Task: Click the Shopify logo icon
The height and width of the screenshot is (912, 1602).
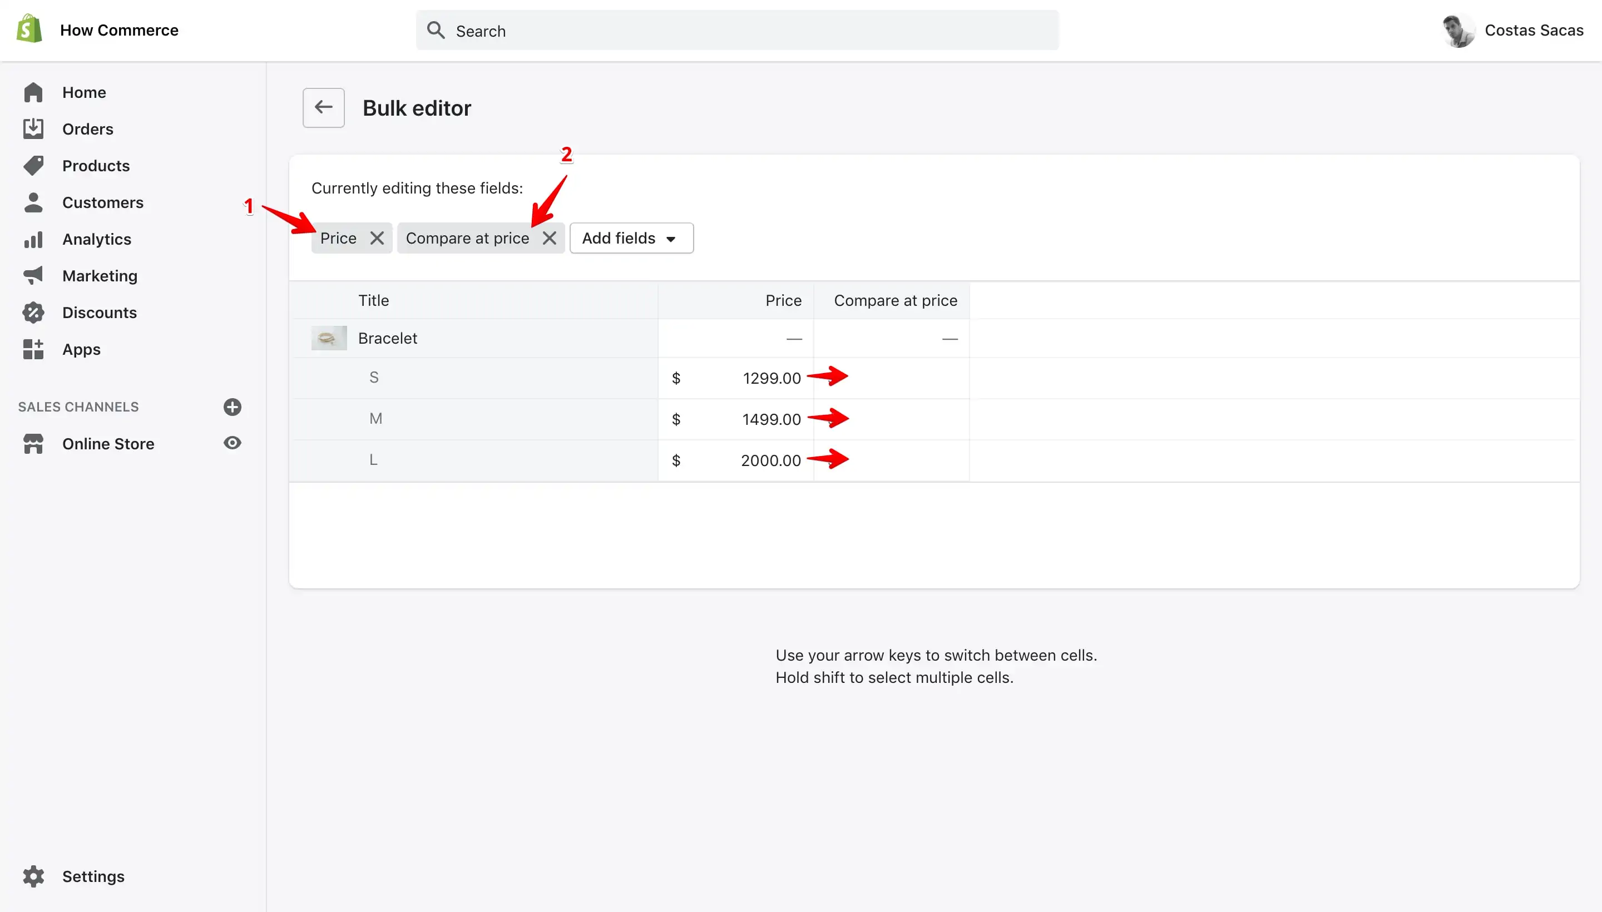Action: pyautogui.click(x=29, y=29)
